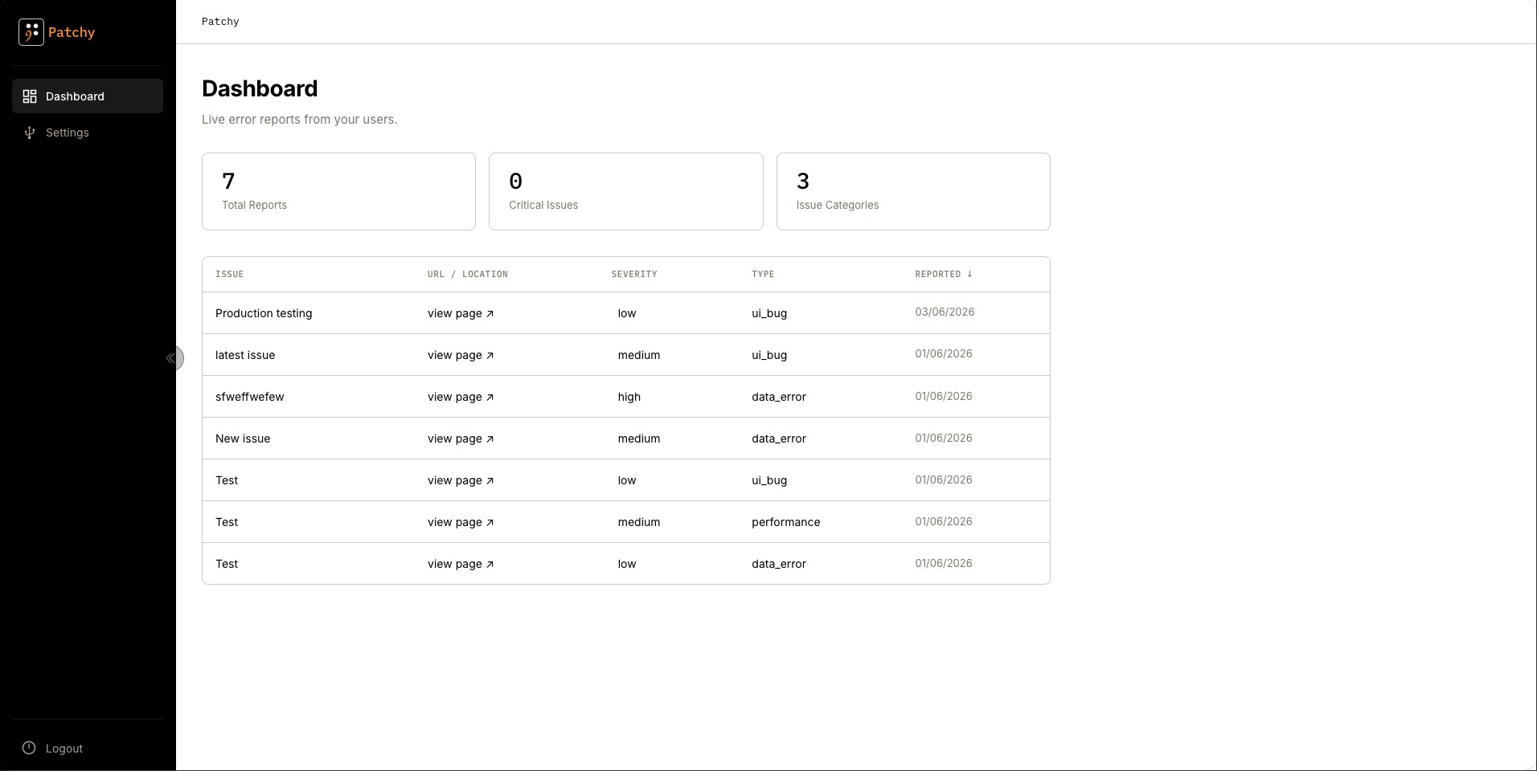Screen dimensions: 1537x771
Task: Open external arrow for Production testing row
Action: pyautogui.click(x=490, y=314)
